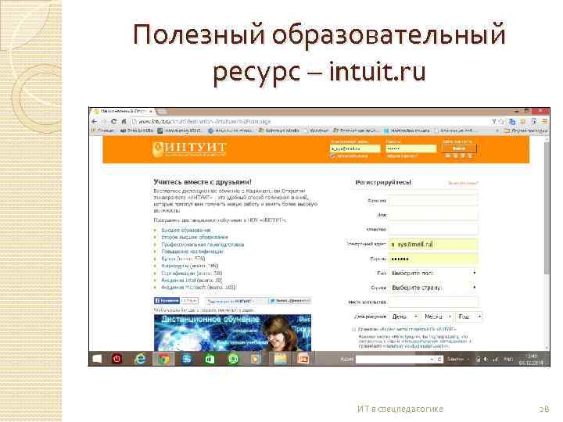Switch to Chrome in the taskbar
Screen dimensions: 563x422
click(163, 359)
